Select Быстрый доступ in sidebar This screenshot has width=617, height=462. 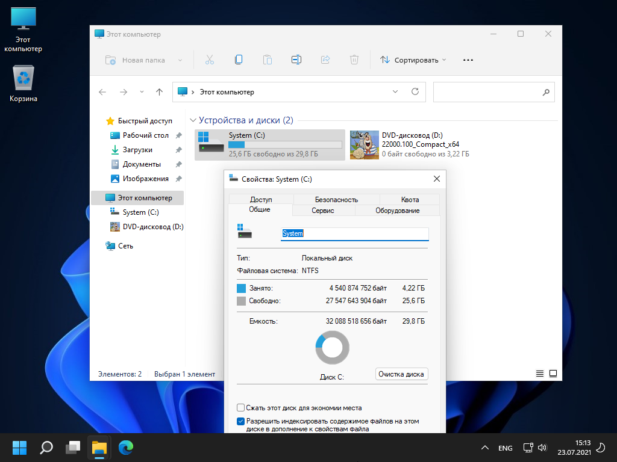tap(139, 121)
